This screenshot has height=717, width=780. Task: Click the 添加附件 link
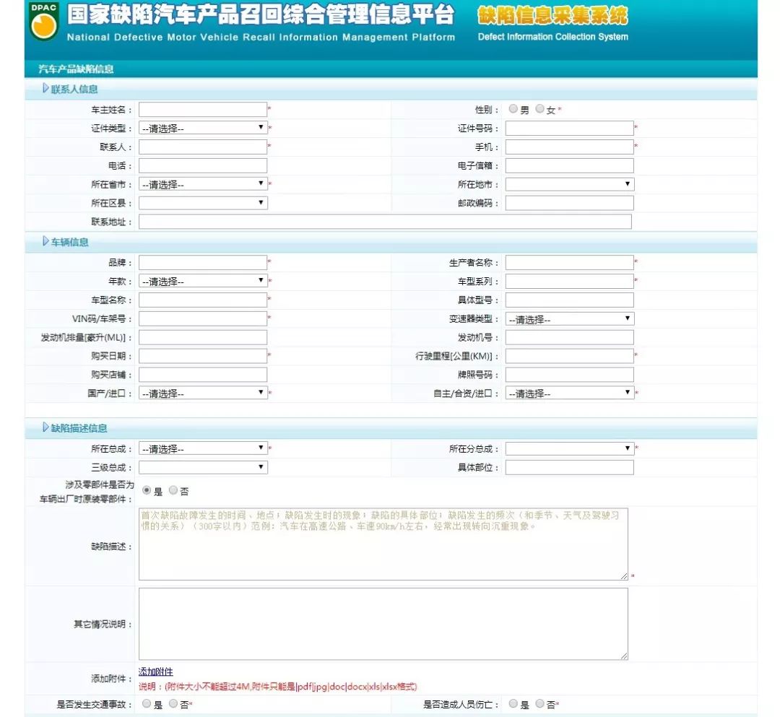click(x=156, y=672)
